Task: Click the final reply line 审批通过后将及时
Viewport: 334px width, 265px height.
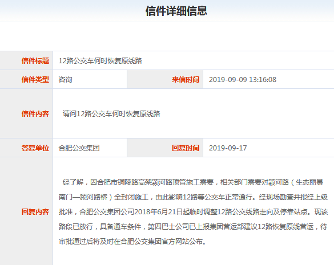Action: tap(132, 242)
